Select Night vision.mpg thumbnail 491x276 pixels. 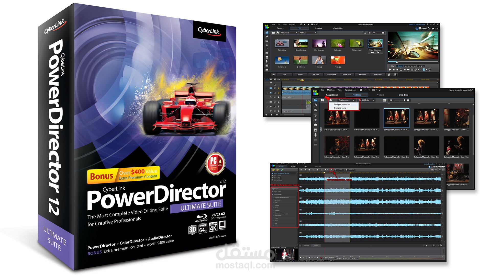tap(375, 43)
